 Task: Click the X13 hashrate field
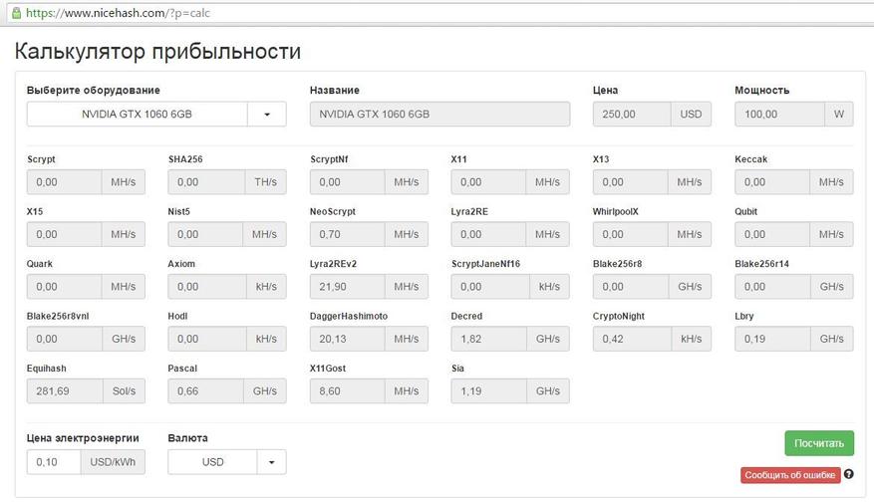(631, 182)
